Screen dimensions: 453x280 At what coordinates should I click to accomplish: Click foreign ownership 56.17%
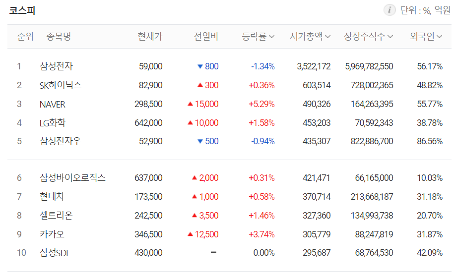[x=430, y=66]
